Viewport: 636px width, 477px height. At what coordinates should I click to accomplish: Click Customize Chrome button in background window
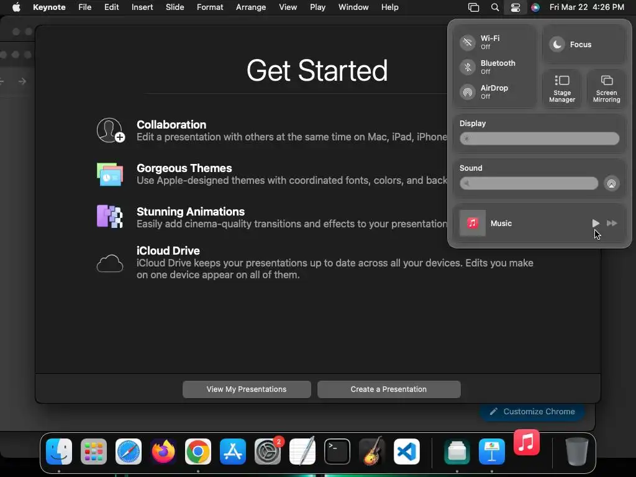[532, 412]
